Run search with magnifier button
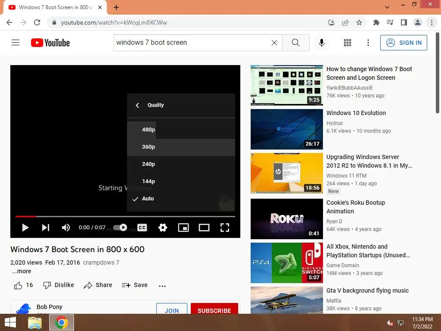The image size is (441, 331). pos(295,43)
